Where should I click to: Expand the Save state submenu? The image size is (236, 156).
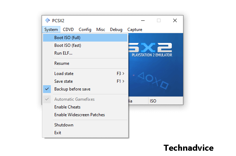[85, 81]
